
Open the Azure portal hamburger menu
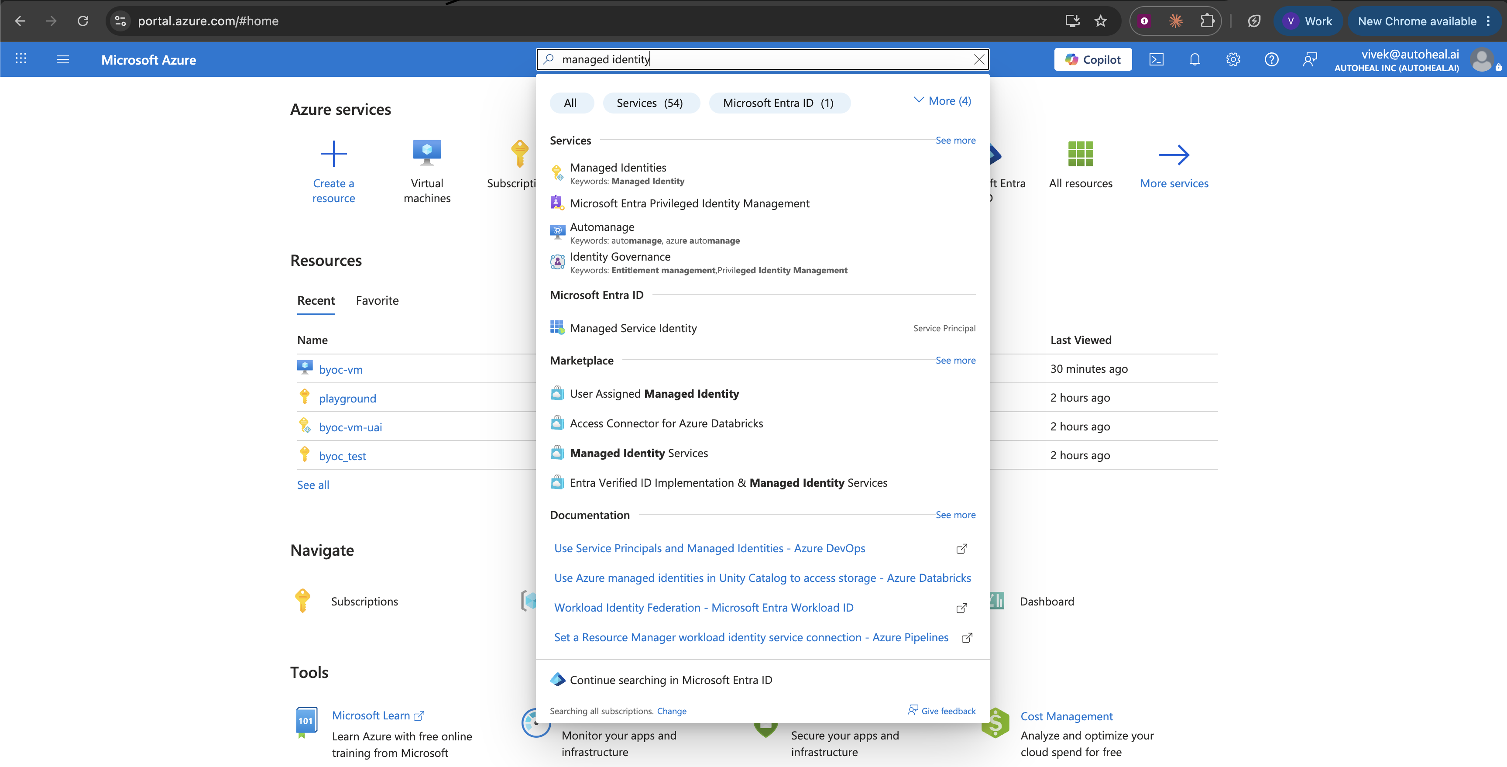pyautogui.click(x=62, y=59)
